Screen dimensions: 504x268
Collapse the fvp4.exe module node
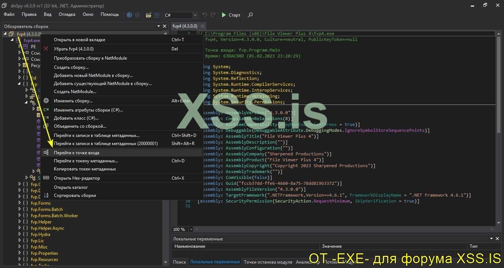click(12, 40)
